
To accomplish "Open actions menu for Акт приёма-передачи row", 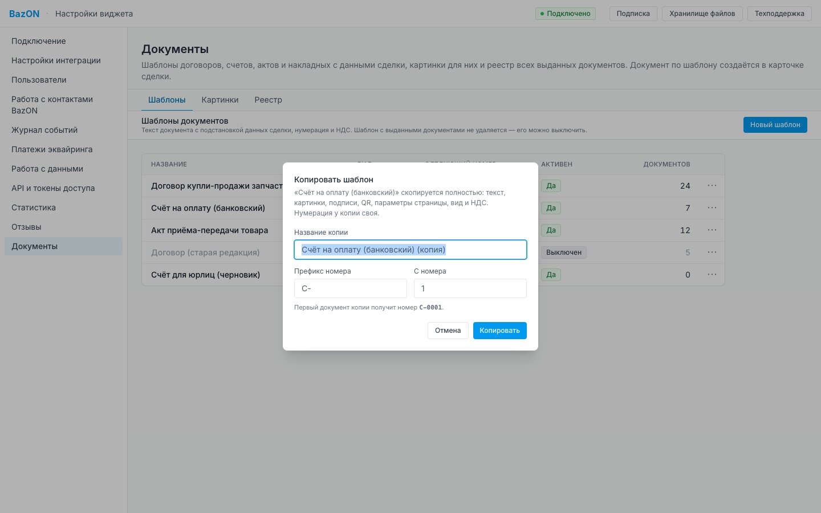I will pos(712,230).
